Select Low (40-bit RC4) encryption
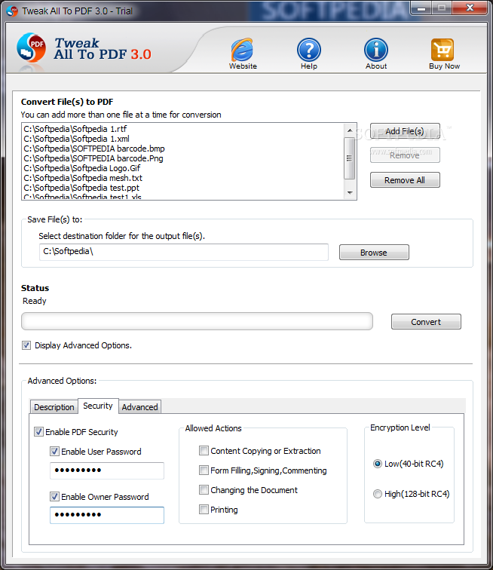Viewport: 493px width, 570px height. click(x=378, y=464)
